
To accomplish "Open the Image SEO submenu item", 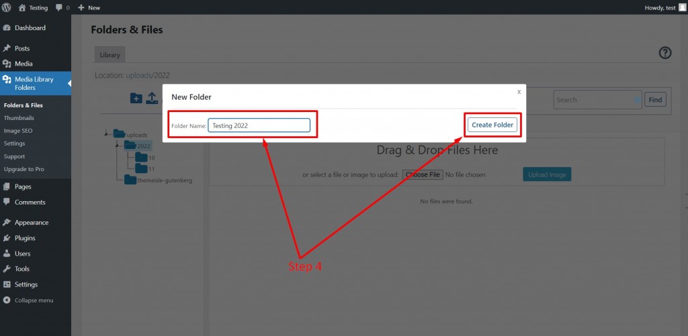I will [18, 131].
